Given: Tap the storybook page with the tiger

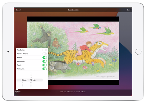Looking at the screenshot, I should 73,51.
